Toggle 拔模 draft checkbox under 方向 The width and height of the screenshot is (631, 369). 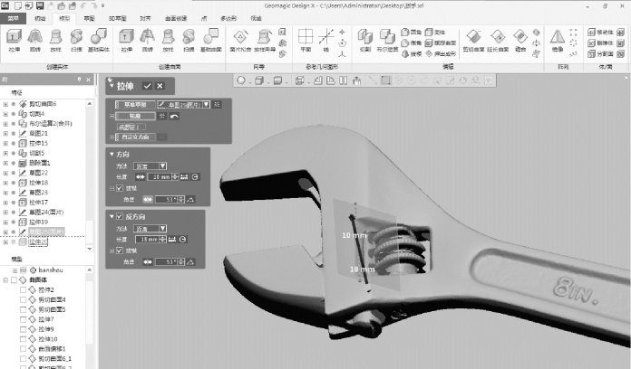coord(119,188)
